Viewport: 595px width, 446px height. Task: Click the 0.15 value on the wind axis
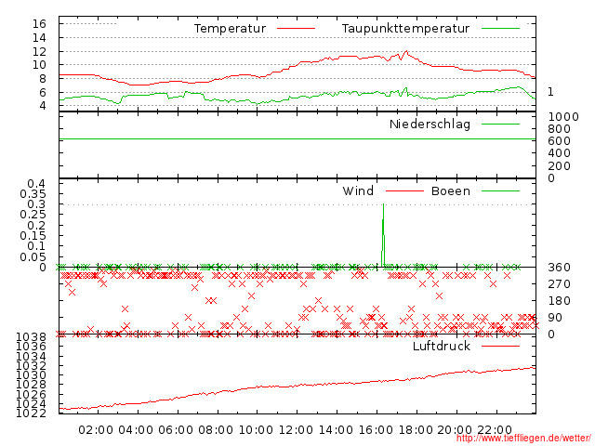click(33, 235)
